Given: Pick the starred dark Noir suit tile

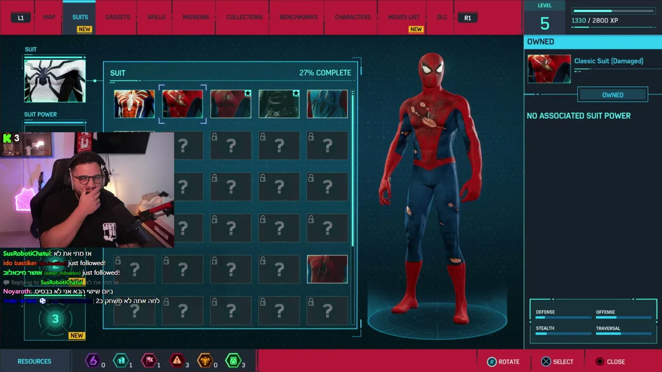Looking at the screenshot, I should pyautogui.click(x=279, y=104).
